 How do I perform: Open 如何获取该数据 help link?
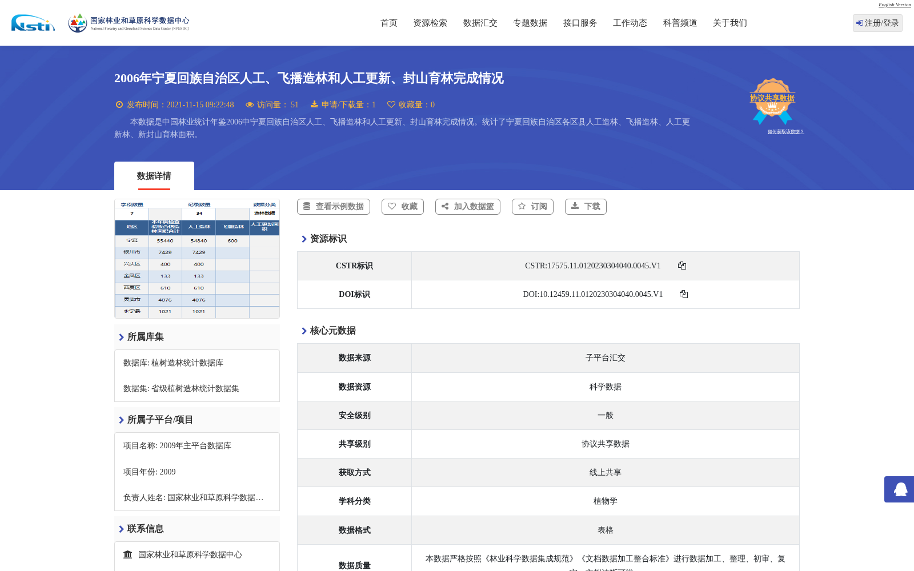click(x=785, y=131)
